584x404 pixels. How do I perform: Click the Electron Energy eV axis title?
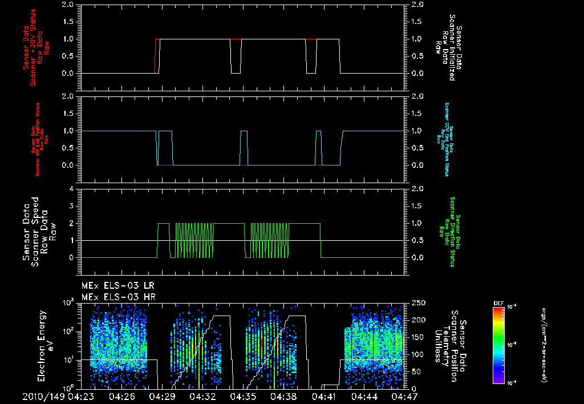pos(46,345)
